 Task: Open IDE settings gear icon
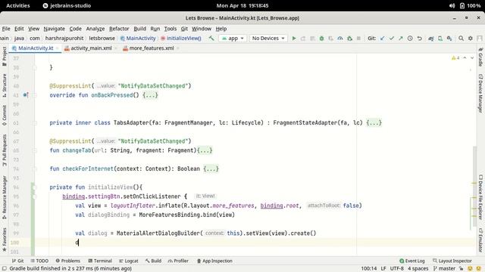pos(470,39)
